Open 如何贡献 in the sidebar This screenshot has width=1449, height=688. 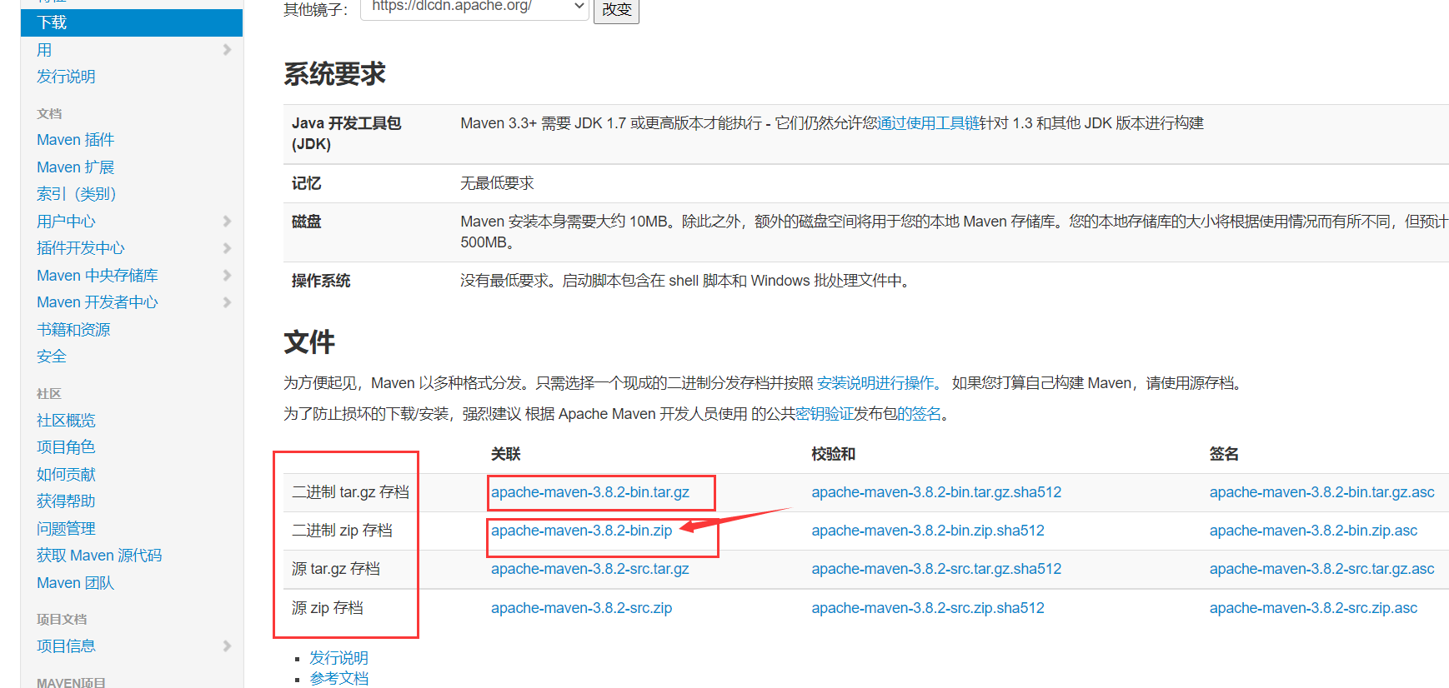[x=66, y=475]
